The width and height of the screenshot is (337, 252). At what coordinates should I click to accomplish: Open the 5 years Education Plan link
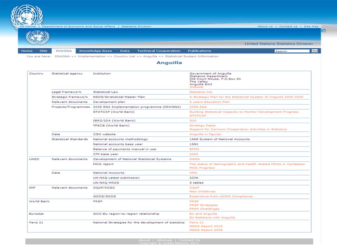(x=209, y=102)
